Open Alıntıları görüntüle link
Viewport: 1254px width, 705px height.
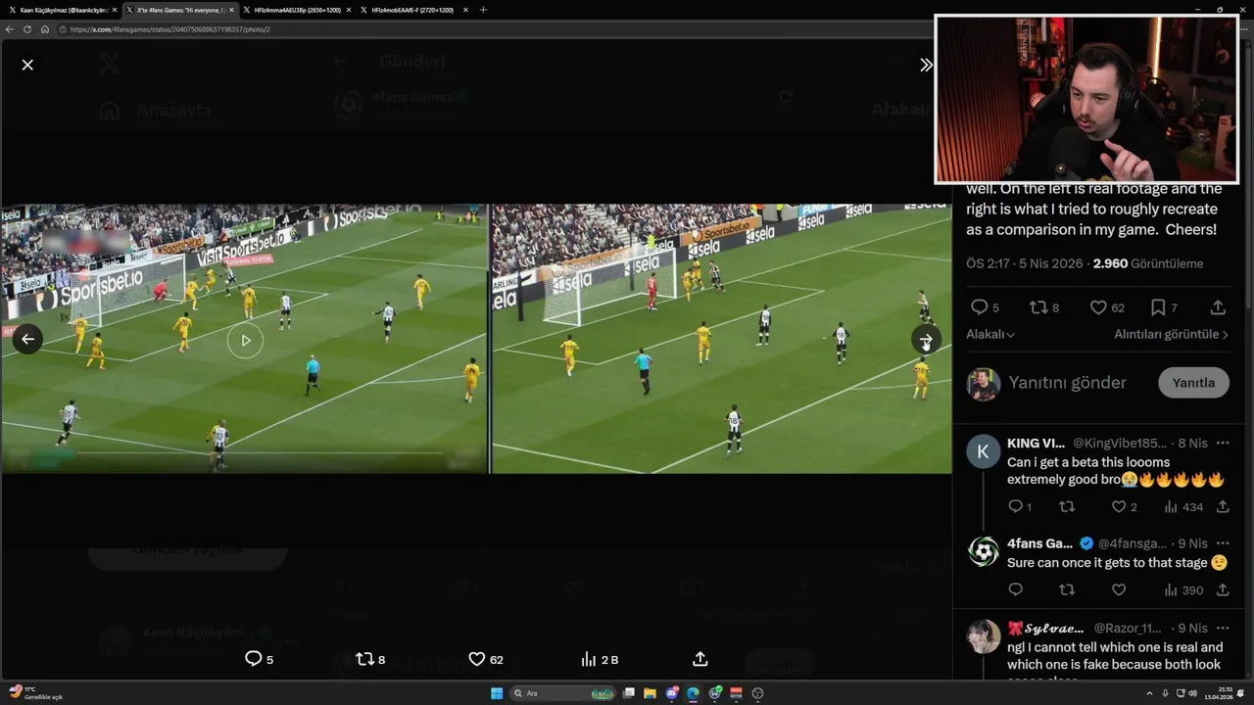[1171, 334]
